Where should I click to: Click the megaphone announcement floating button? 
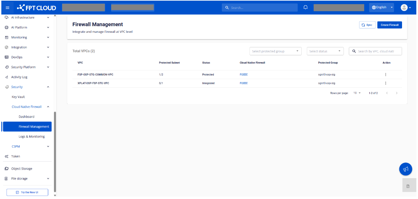(x=405, y=169)
